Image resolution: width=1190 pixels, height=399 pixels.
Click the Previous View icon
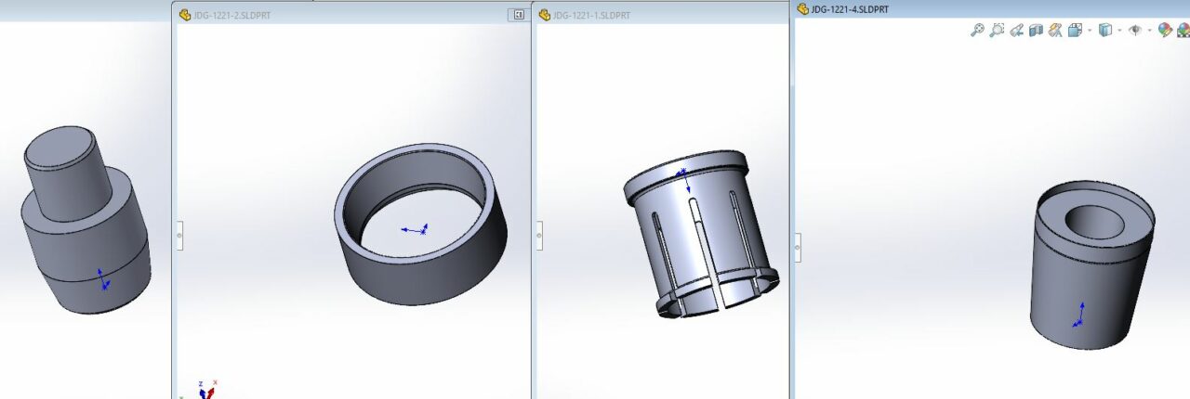1016,30
